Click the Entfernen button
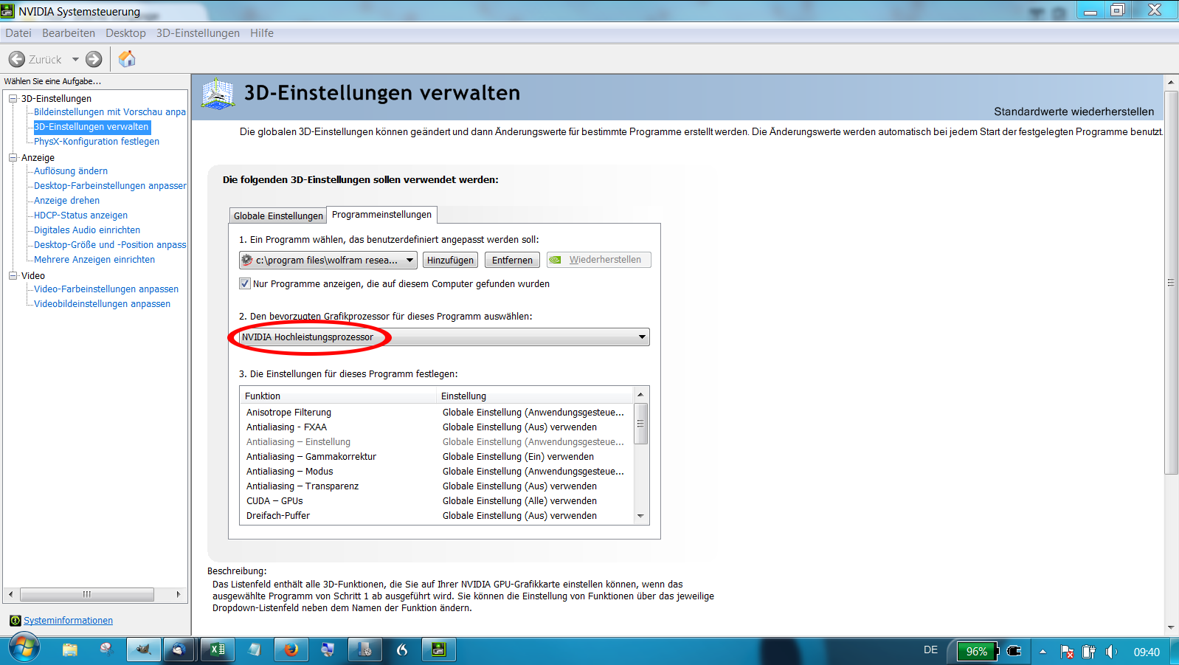The image size is (1179, 665). pos(512,260)
